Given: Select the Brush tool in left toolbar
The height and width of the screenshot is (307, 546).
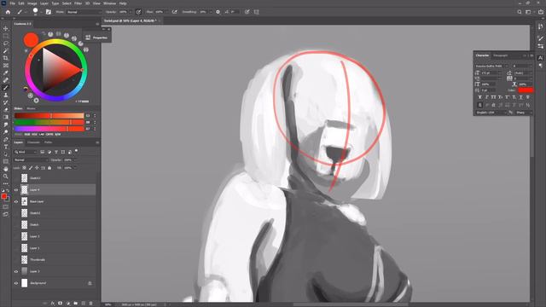Looking at the screenshot, I should pyautogui.click(x=6, y=88).
